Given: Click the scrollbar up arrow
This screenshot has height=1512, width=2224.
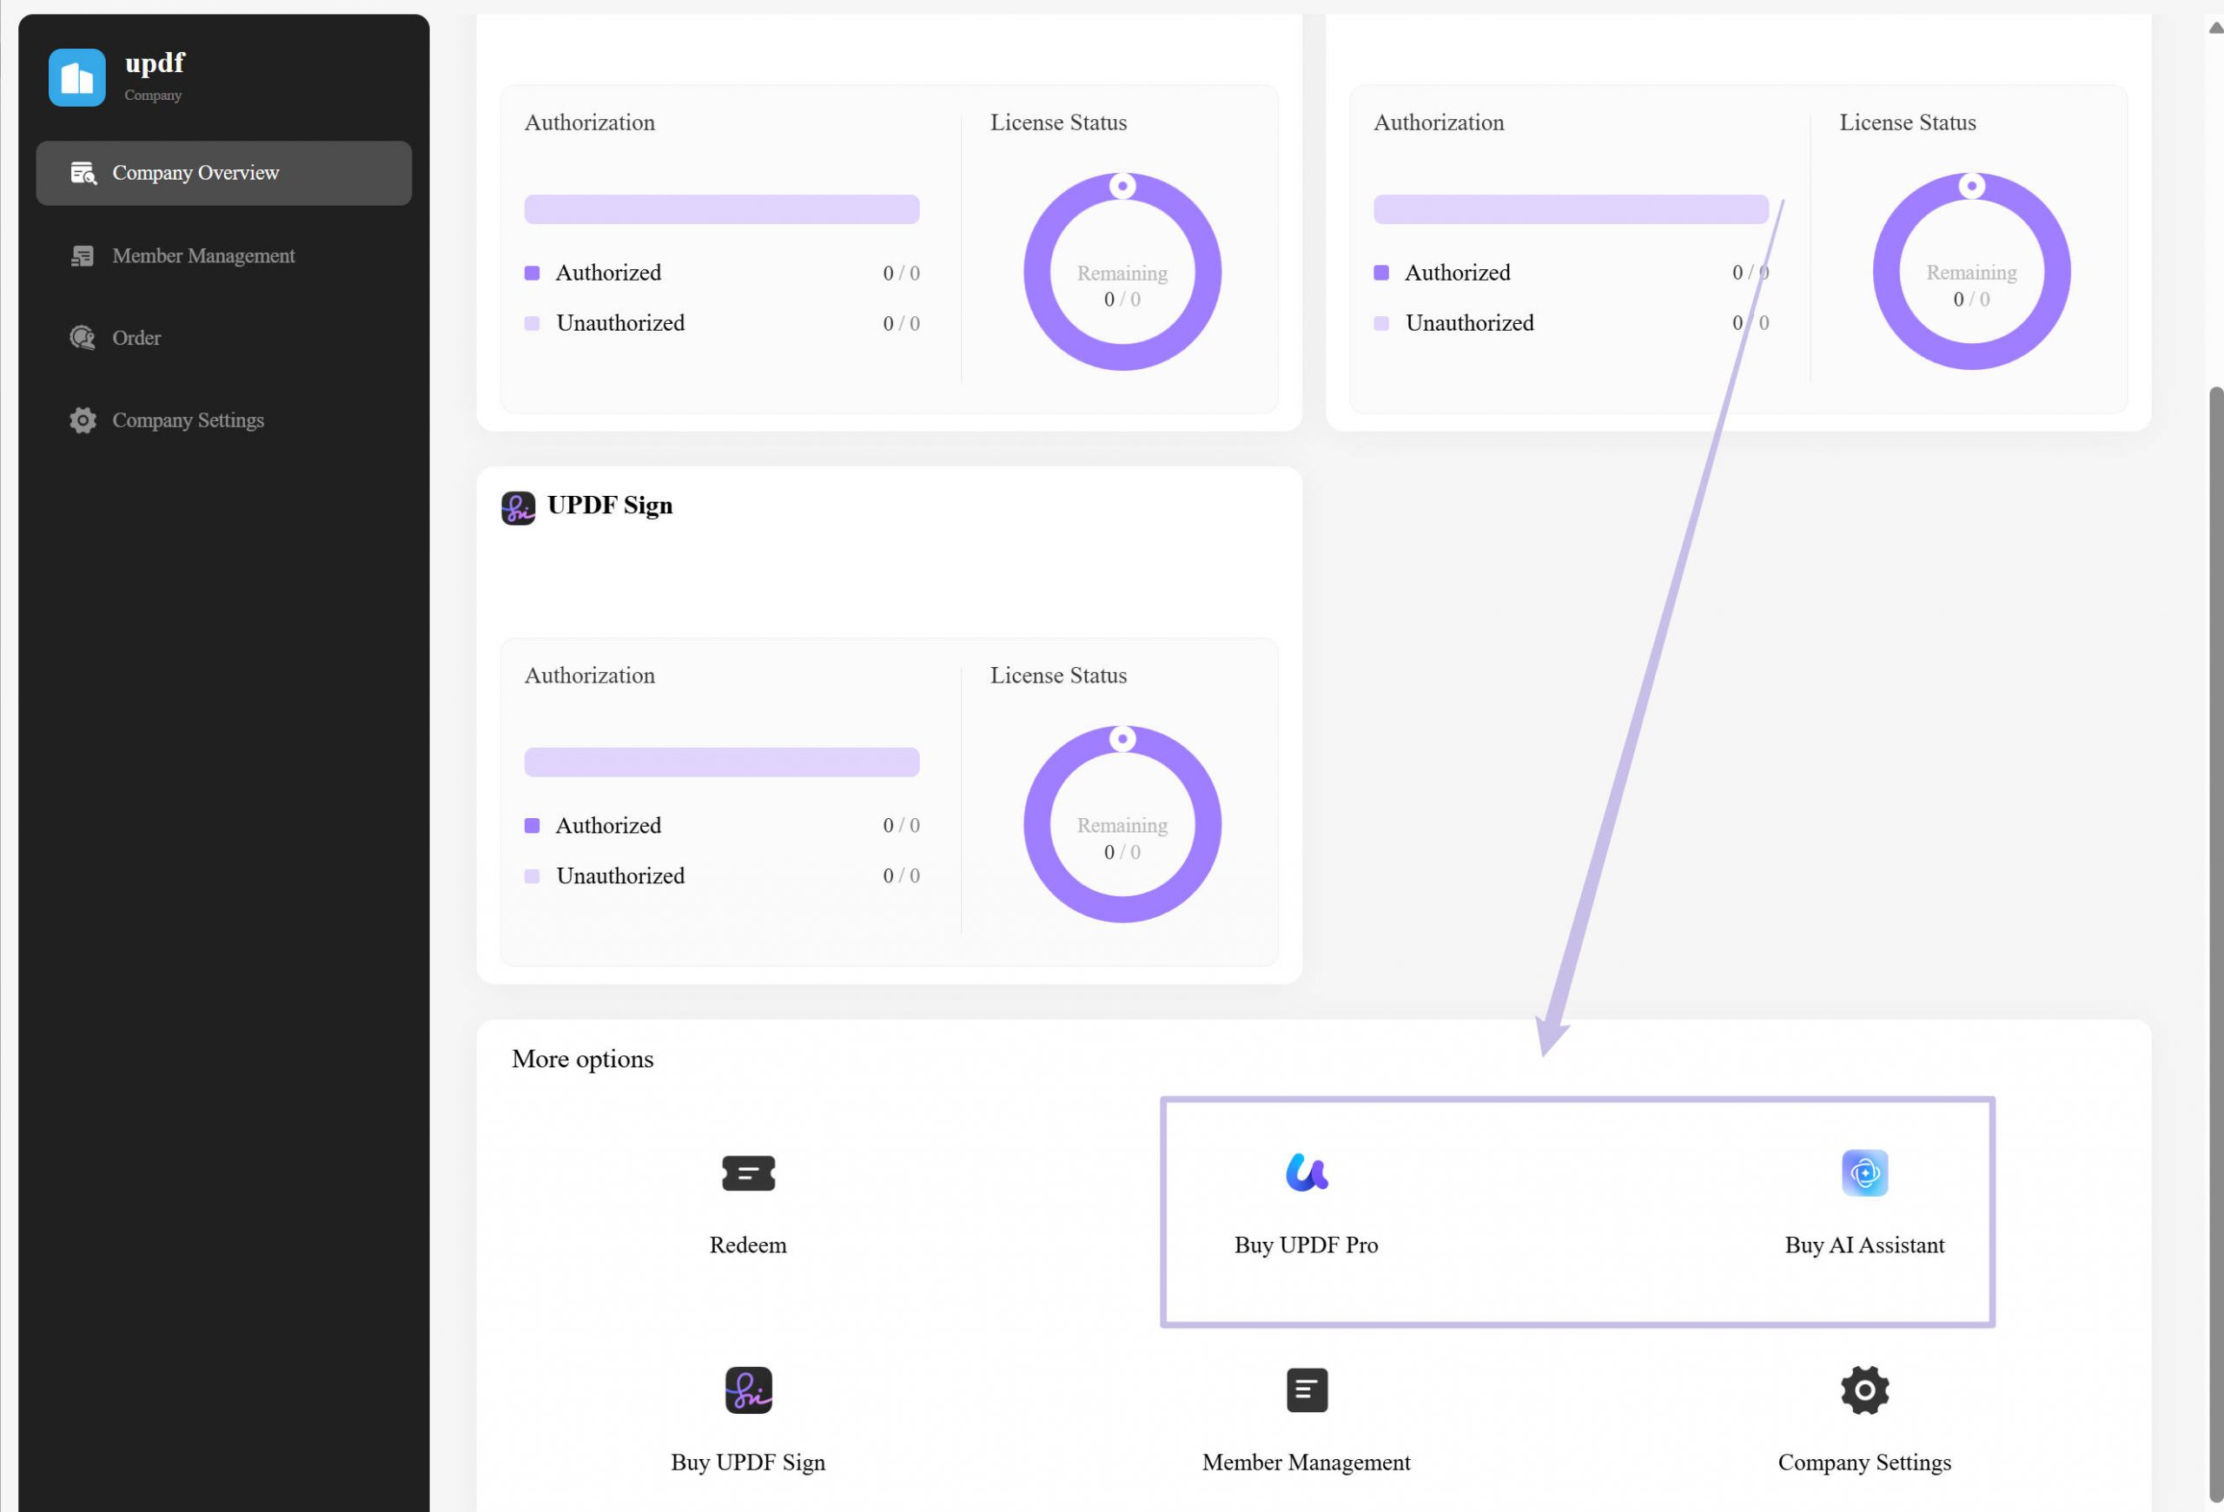Looking at the screenshot, I should [x=2214, y=28].
